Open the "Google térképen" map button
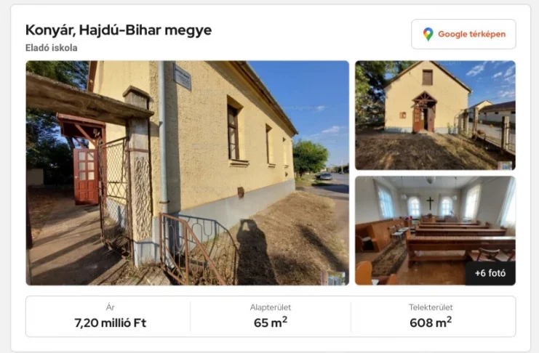Screen dimensions: 539x353 click(463, 34)
